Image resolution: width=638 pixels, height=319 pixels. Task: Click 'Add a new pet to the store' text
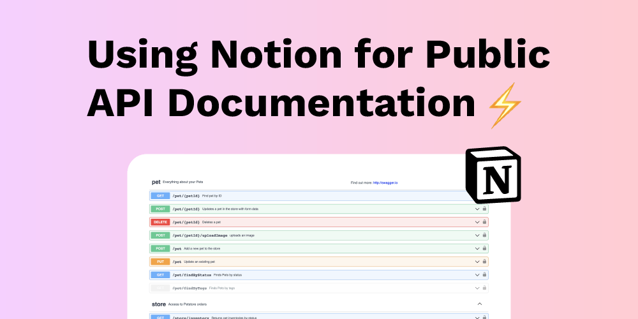coord(202,248)
